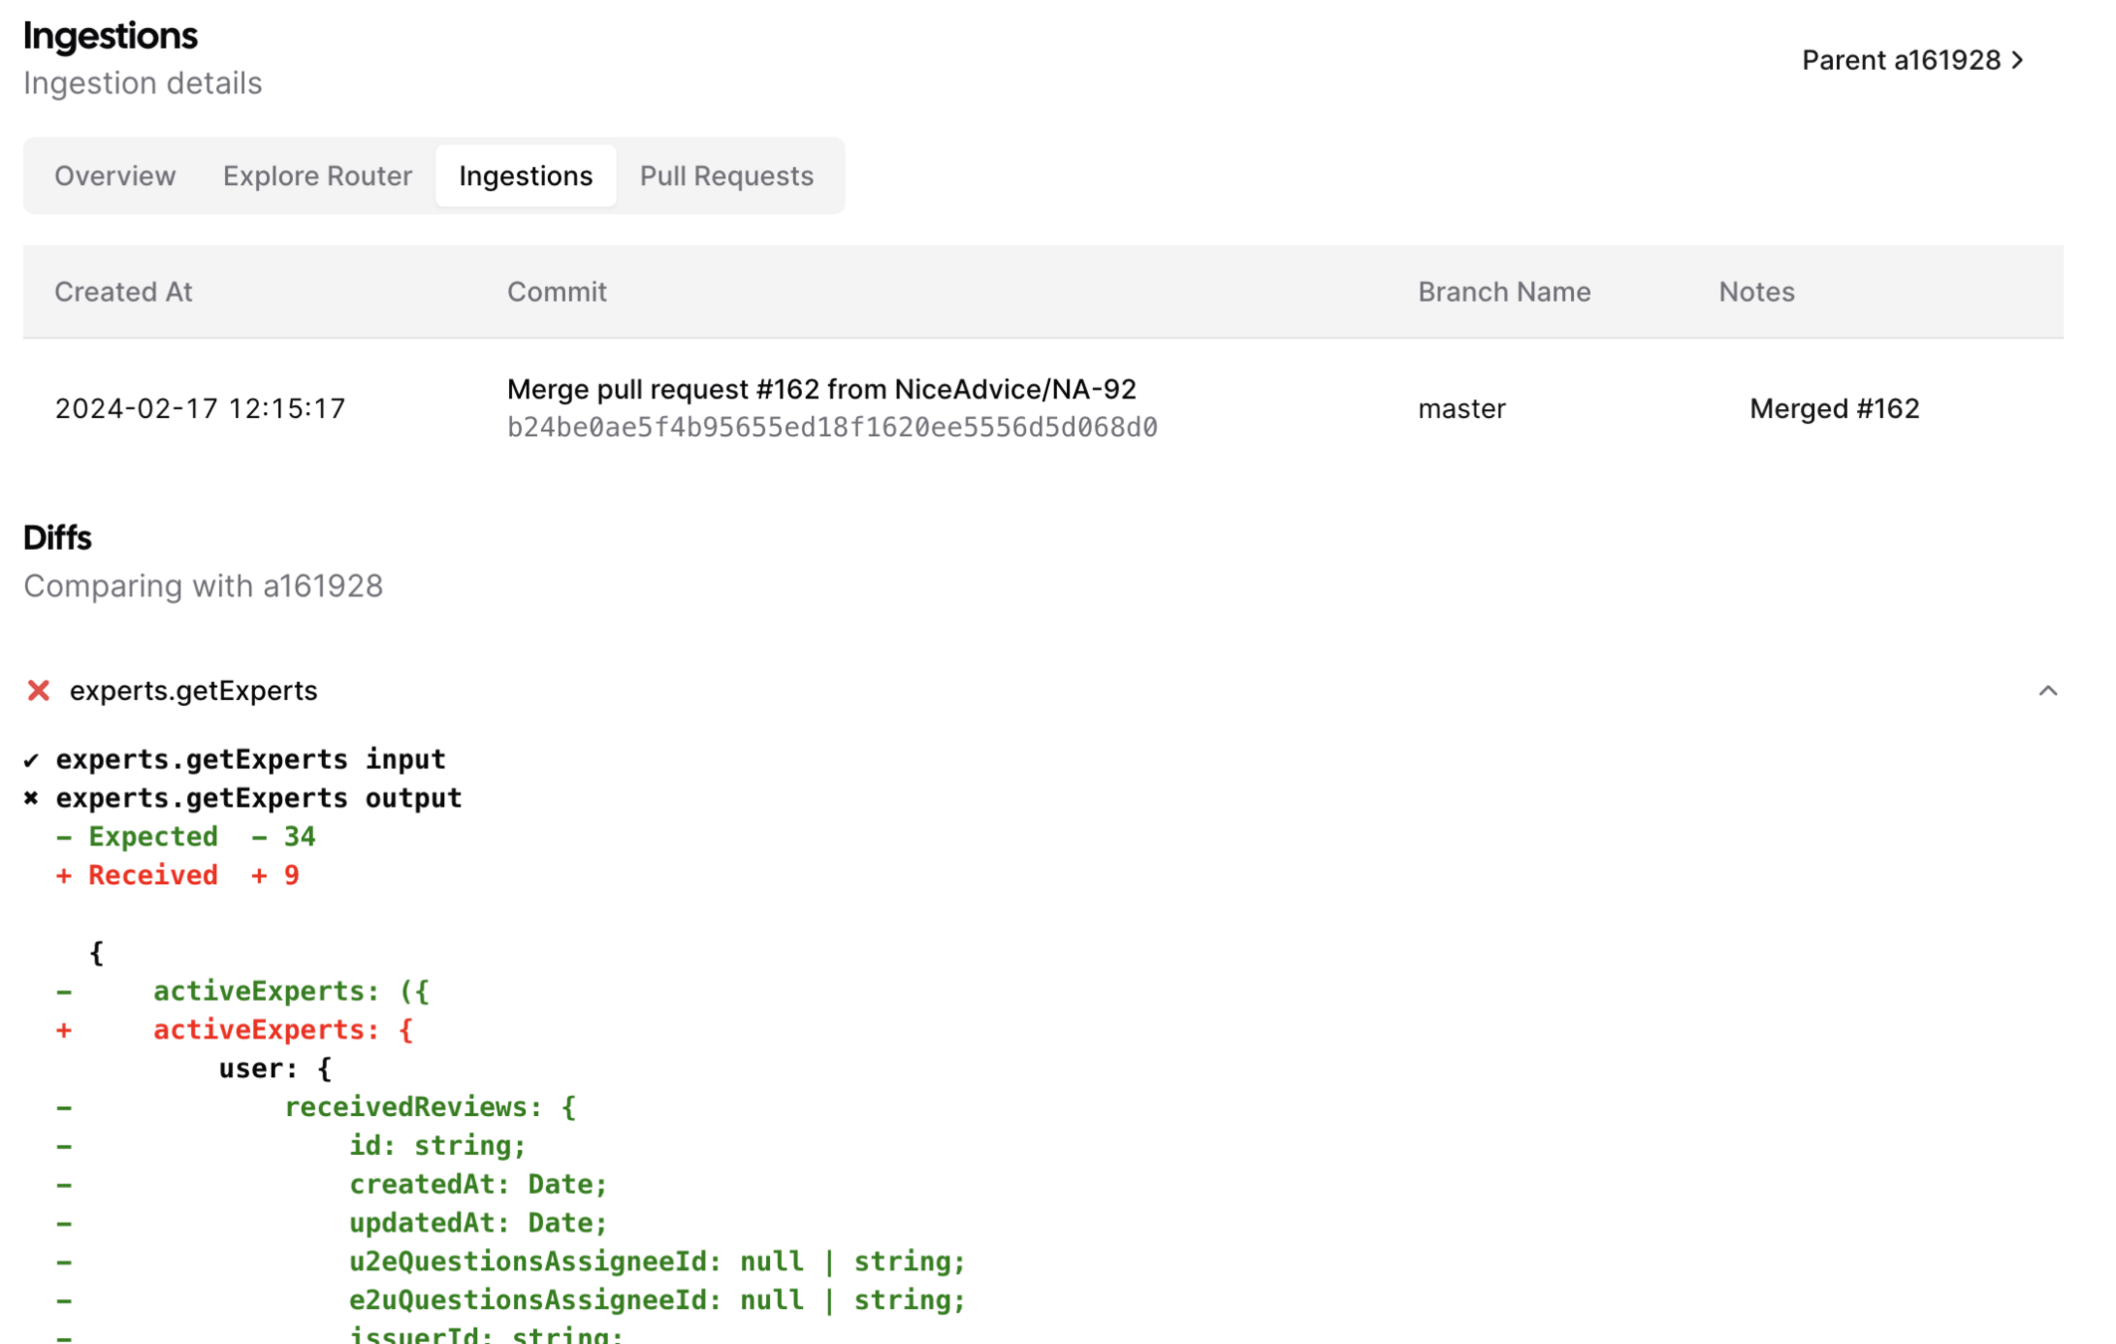Collapse the experts.getExperts diff section
This screenshot has height=1344, width=2116.
(2047, 690)
